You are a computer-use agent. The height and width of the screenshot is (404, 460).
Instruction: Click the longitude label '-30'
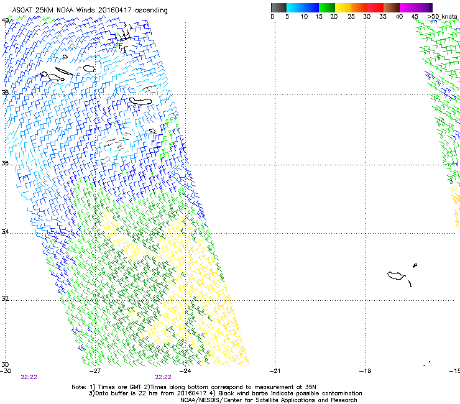[6, 371]
